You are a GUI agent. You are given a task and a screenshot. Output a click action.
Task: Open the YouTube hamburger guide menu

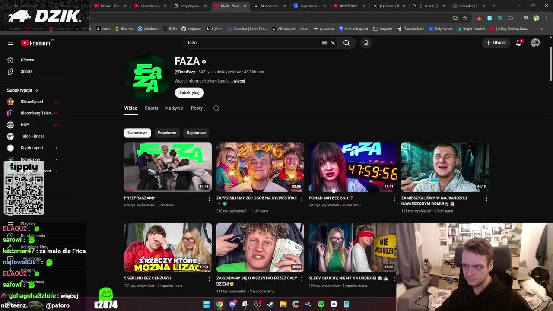10,43
